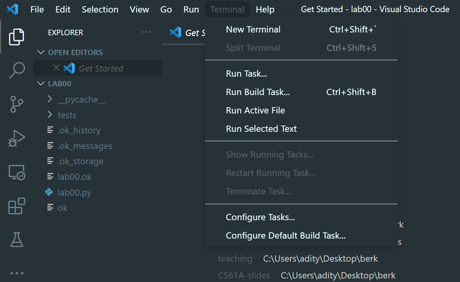Select the Remote Explorer icon
This screenshot has height=282, width=460.
(16, 172)
